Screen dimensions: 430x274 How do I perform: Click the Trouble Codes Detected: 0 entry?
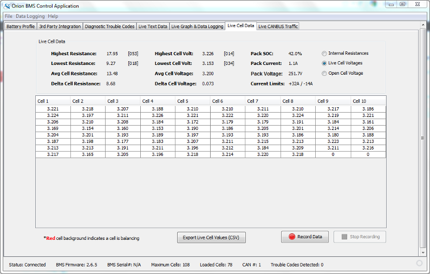tap(297, 265)
